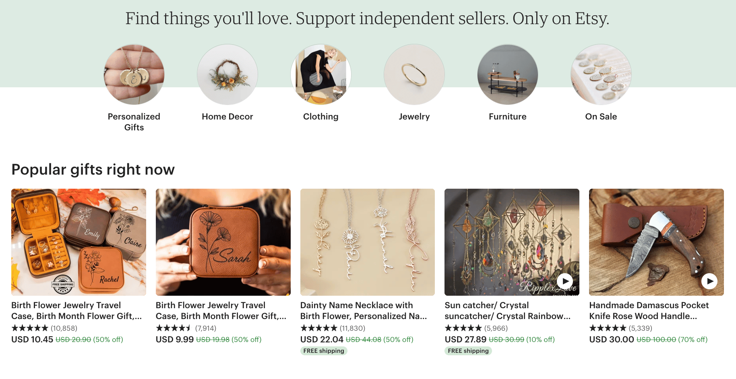736x379 pixels.
Task: View the Sarah leather jewelry case photo
Action: tap(223, 242)
